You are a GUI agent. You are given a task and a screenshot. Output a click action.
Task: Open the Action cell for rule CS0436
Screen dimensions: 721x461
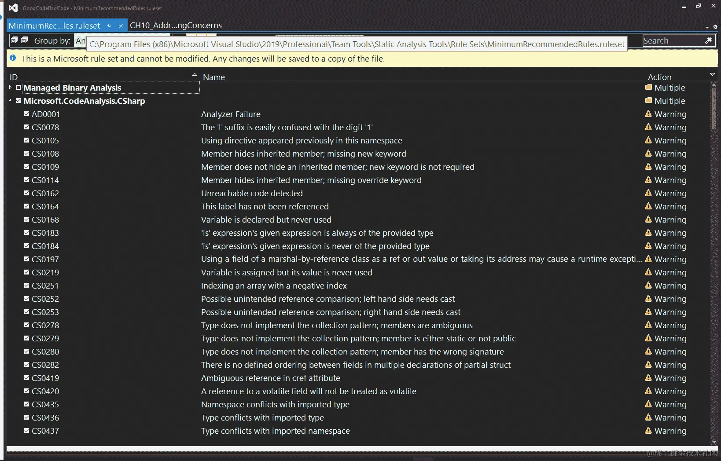(666, 417)
